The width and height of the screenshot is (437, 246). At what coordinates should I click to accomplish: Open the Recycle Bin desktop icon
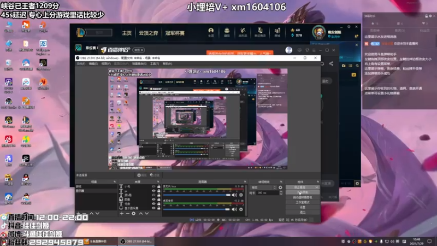click(x=9, y=65)
